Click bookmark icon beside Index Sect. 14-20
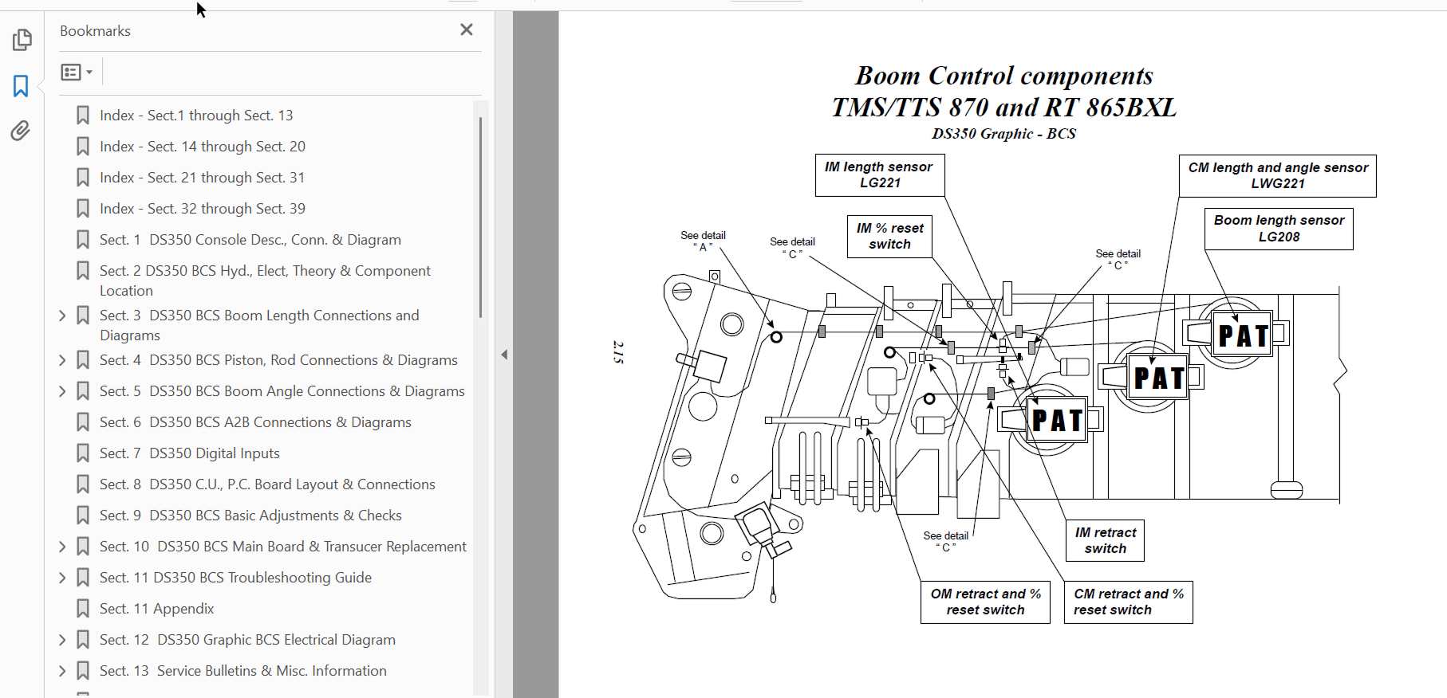1447x698 pixels. [x=82, y=147]
